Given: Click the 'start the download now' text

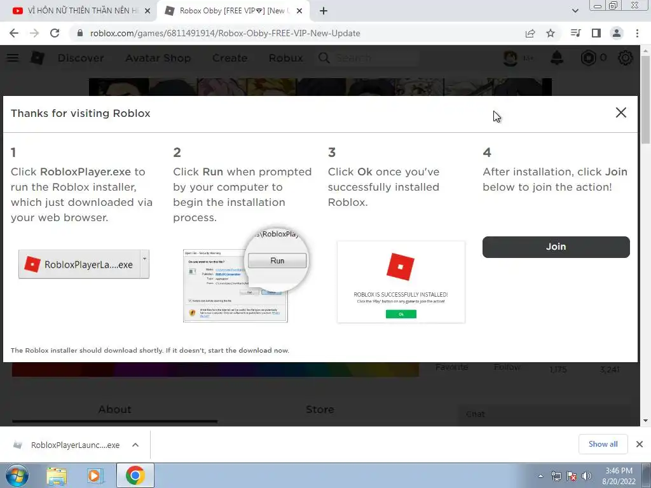Looking at the screenshot, I should click(248, 351).
